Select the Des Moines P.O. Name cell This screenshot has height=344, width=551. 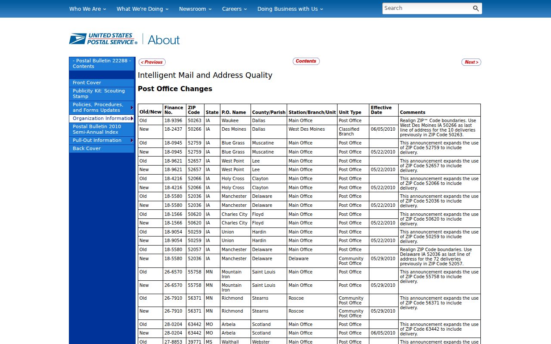tap(235, 132)
